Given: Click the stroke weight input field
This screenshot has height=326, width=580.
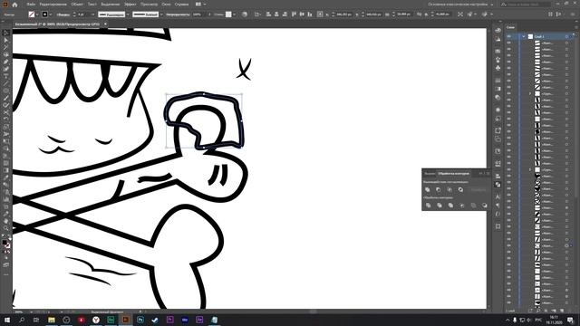Looking at the screenshot, I should 83,14.
